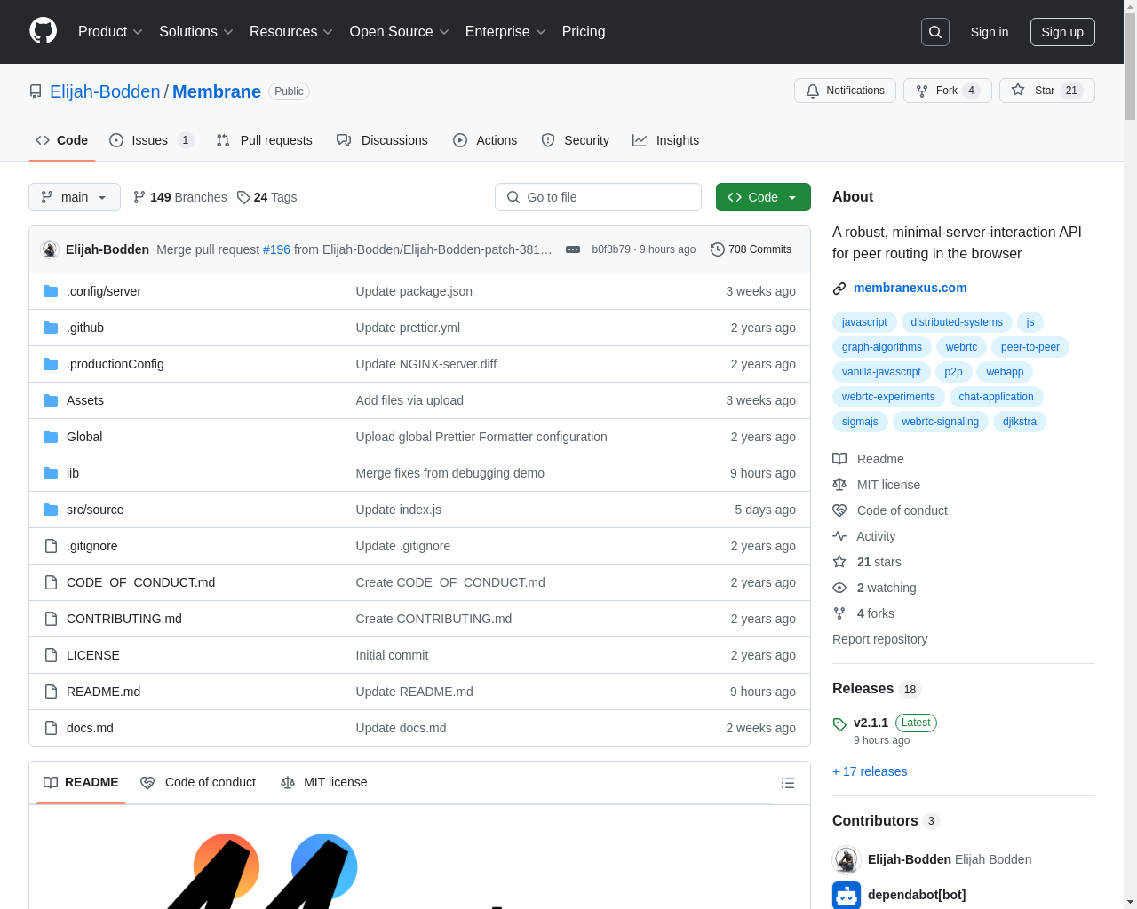Open the lib folder
The width and height of the screenshot is (1137, 909).
point(73,473)
